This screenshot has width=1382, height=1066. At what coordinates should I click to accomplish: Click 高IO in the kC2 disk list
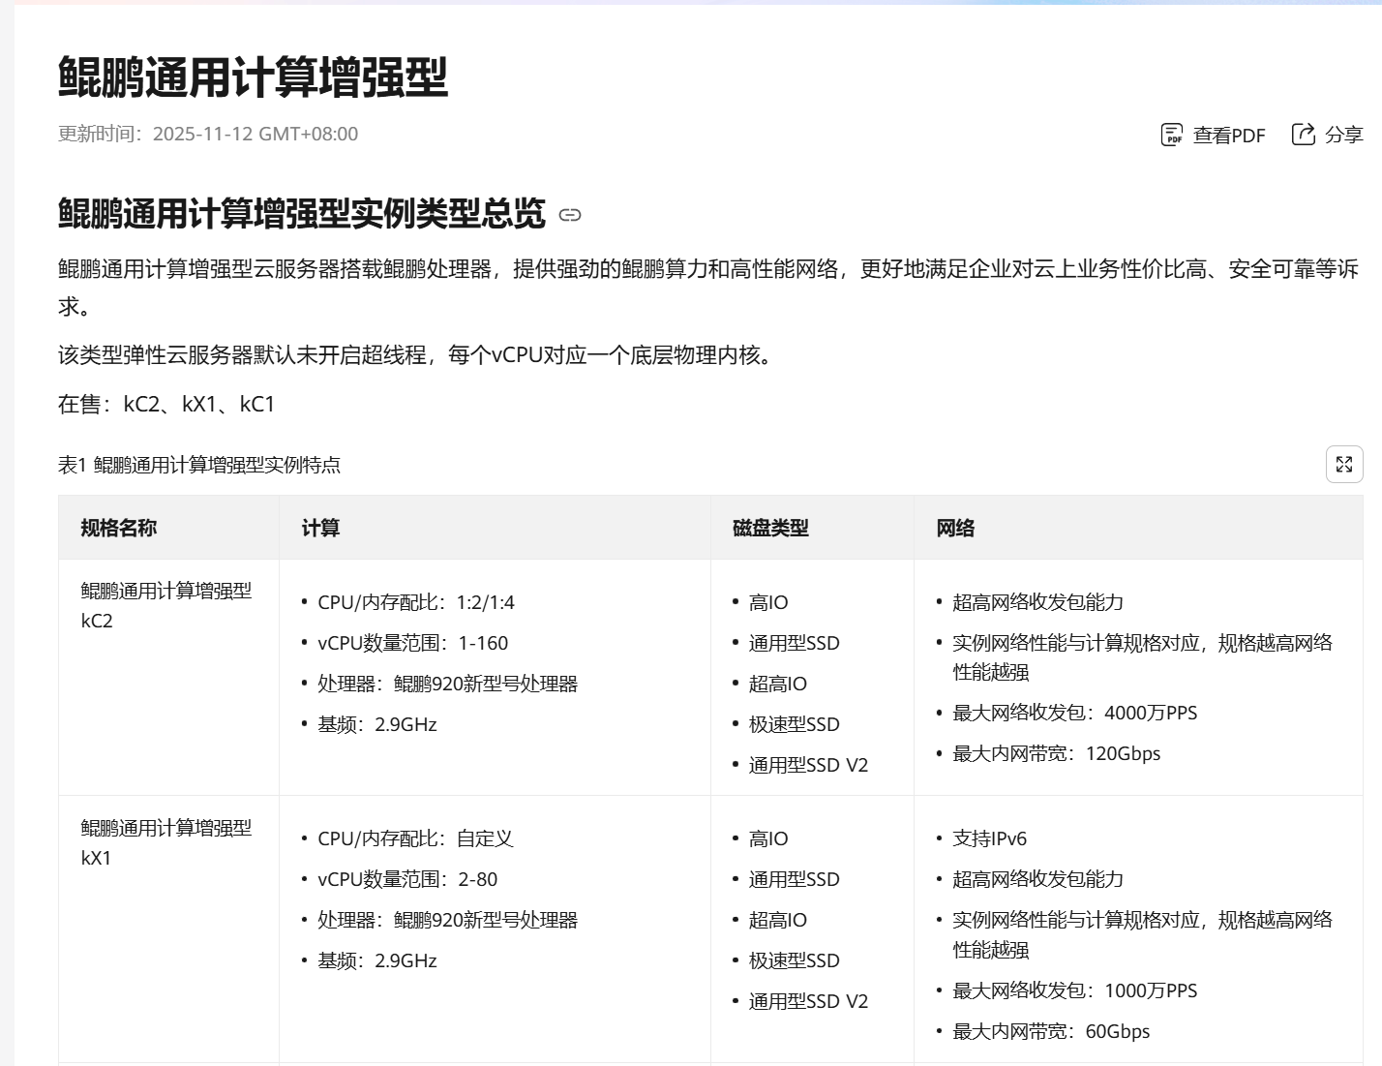point(768,602)
